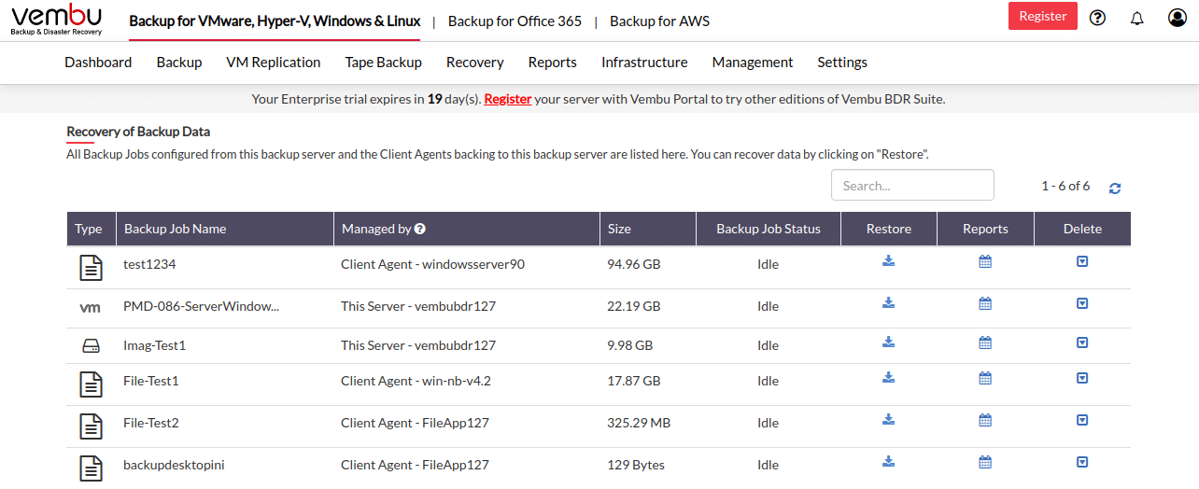The image size is (1199, 489).
Task: Switch to Backup for Office 365 tab
Action: coord(515,21)
